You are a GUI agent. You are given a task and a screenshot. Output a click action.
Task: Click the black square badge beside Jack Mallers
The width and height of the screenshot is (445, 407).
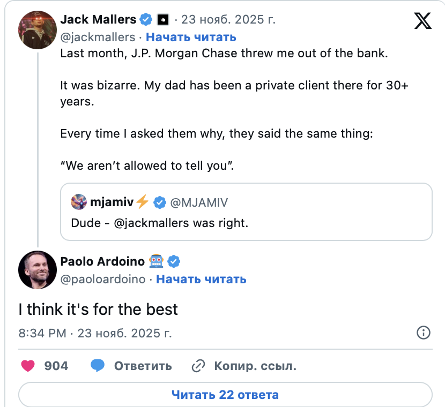(x=162, y=20)
